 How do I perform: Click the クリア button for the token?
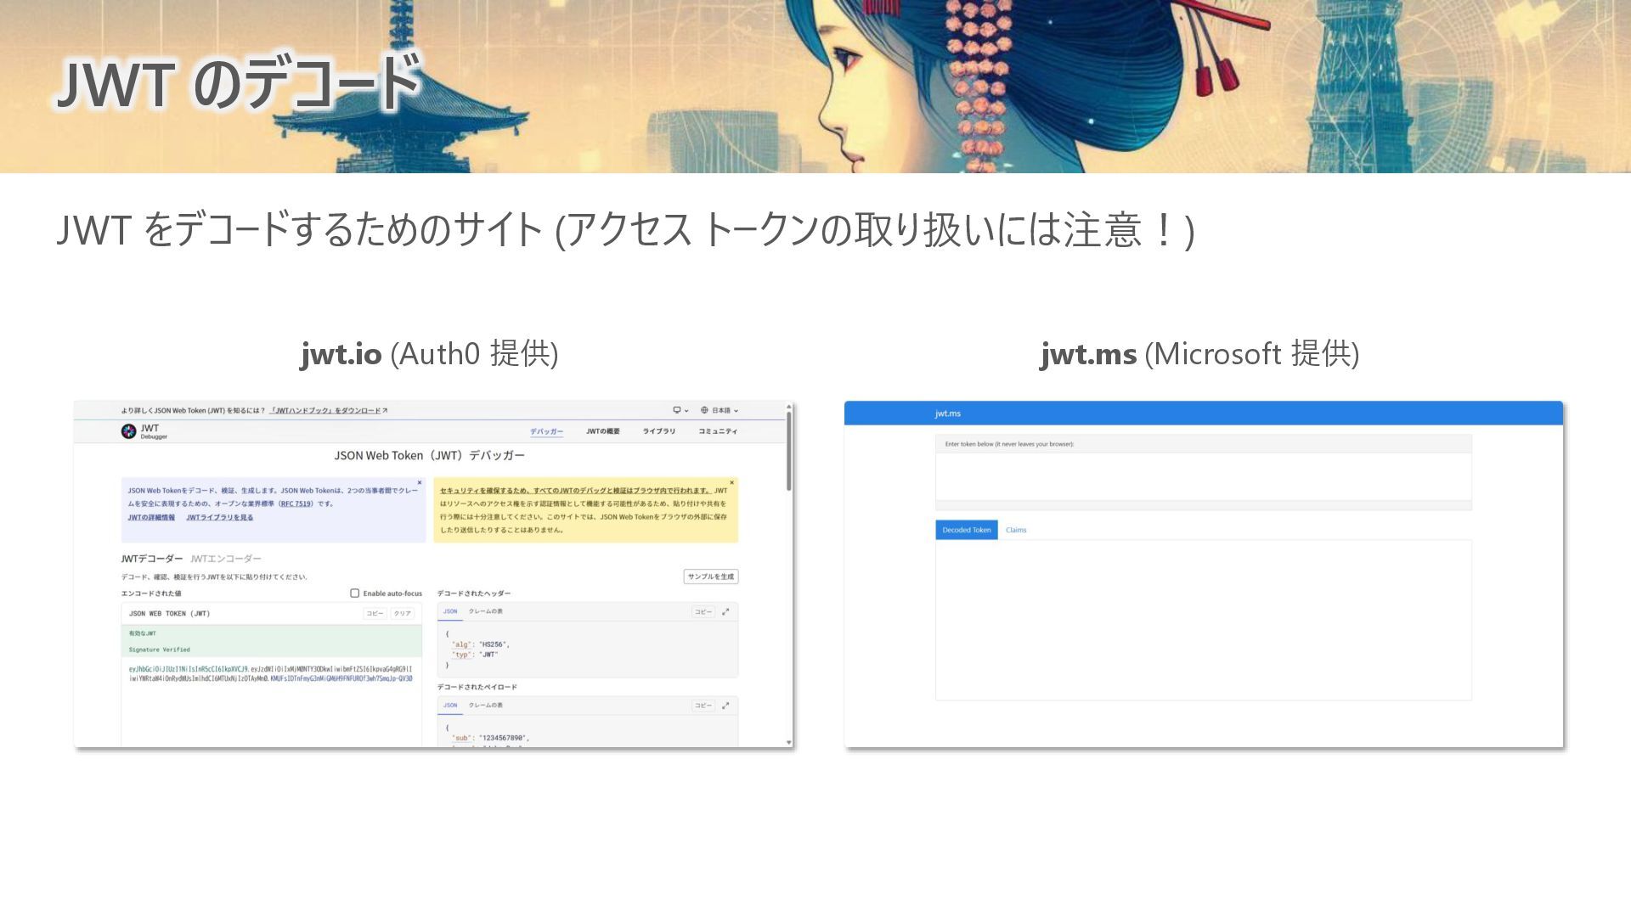pyautogui.click(x=402, y=613)
